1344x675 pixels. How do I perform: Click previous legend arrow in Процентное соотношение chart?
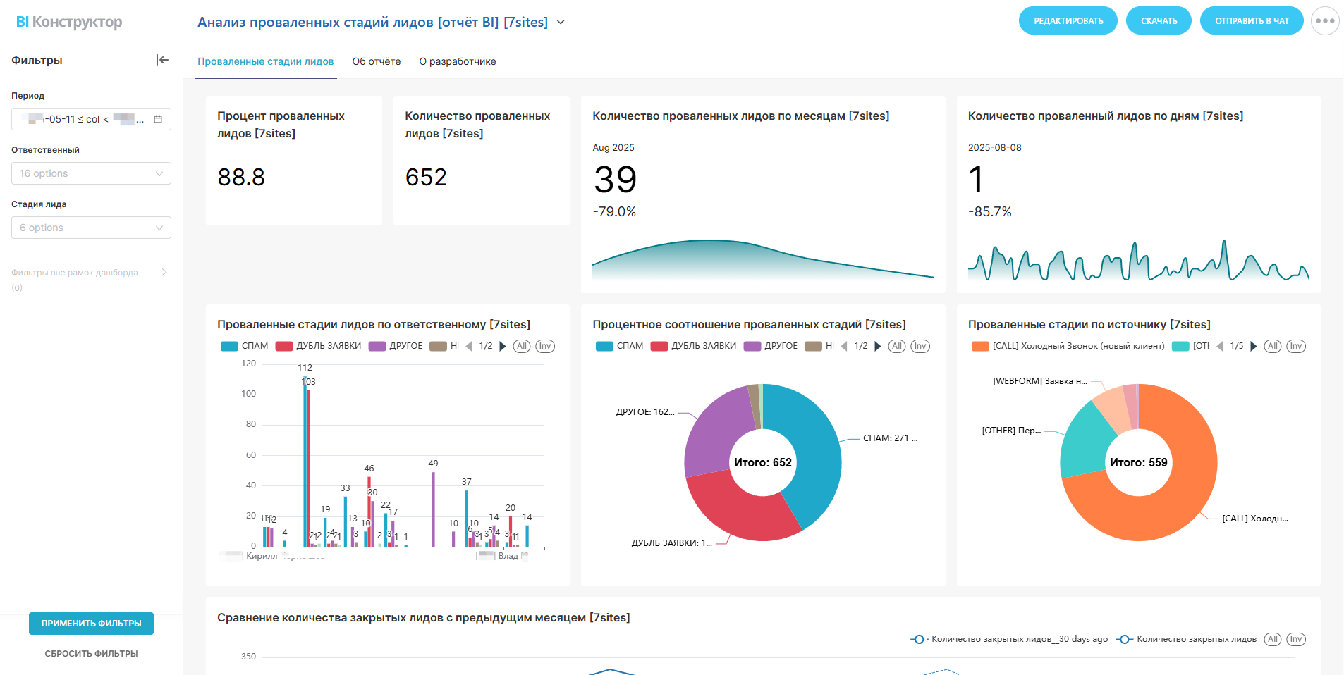844,346
